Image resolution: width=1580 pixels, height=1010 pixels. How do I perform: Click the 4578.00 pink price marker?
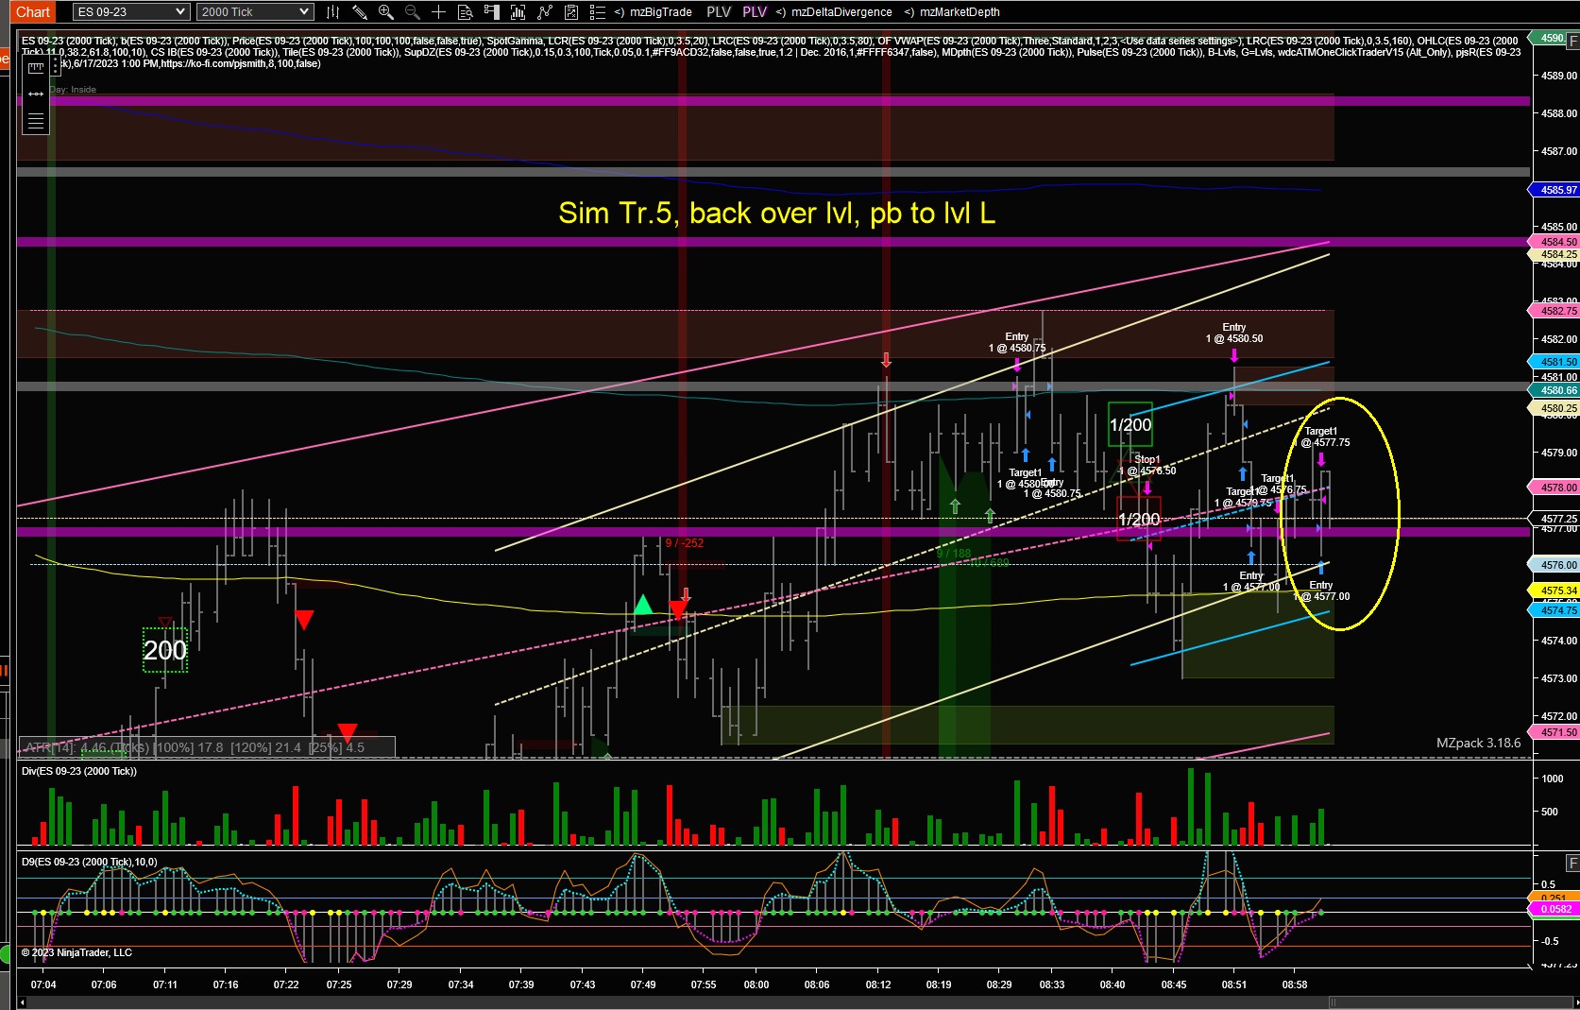1555,488
